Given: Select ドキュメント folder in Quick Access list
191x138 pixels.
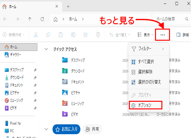Looking at the screenshot, I should click(x=73, y=82).
